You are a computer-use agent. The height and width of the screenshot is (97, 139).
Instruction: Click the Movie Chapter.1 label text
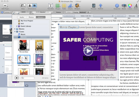click(69, 27)
